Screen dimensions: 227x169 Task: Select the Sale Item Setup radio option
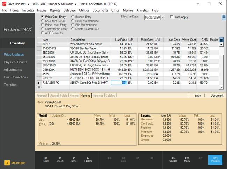[43, 21]
